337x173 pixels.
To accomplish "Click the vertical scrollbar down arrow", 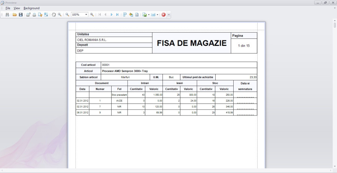I will tap(335, 166).
